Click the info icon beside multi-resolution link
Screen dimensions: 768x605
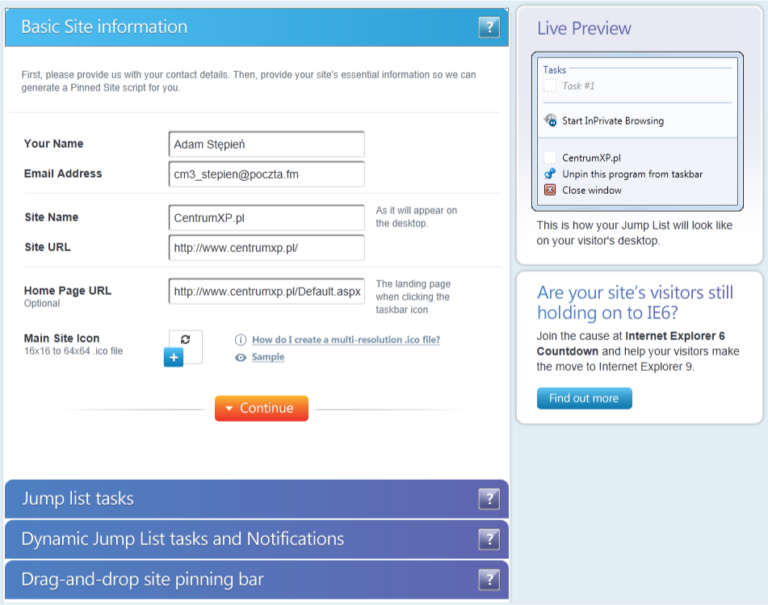pyautogui.click(x=241, y=340)
